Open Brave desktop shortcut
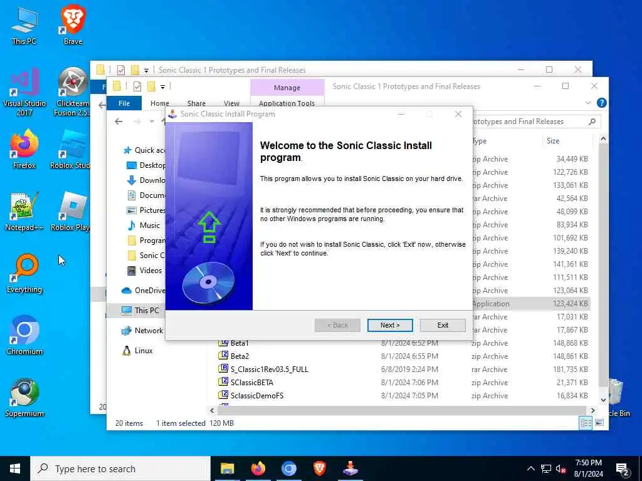This screenshot has height=481, width=642. 73,24
